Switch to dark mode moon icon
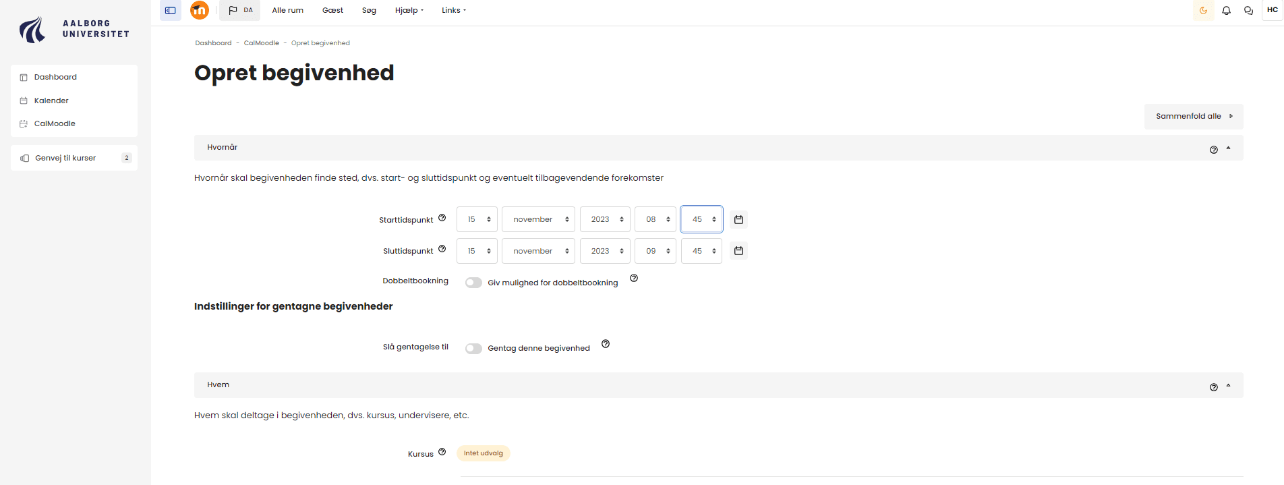The image size is (1284, 485). click(1203, 11)
